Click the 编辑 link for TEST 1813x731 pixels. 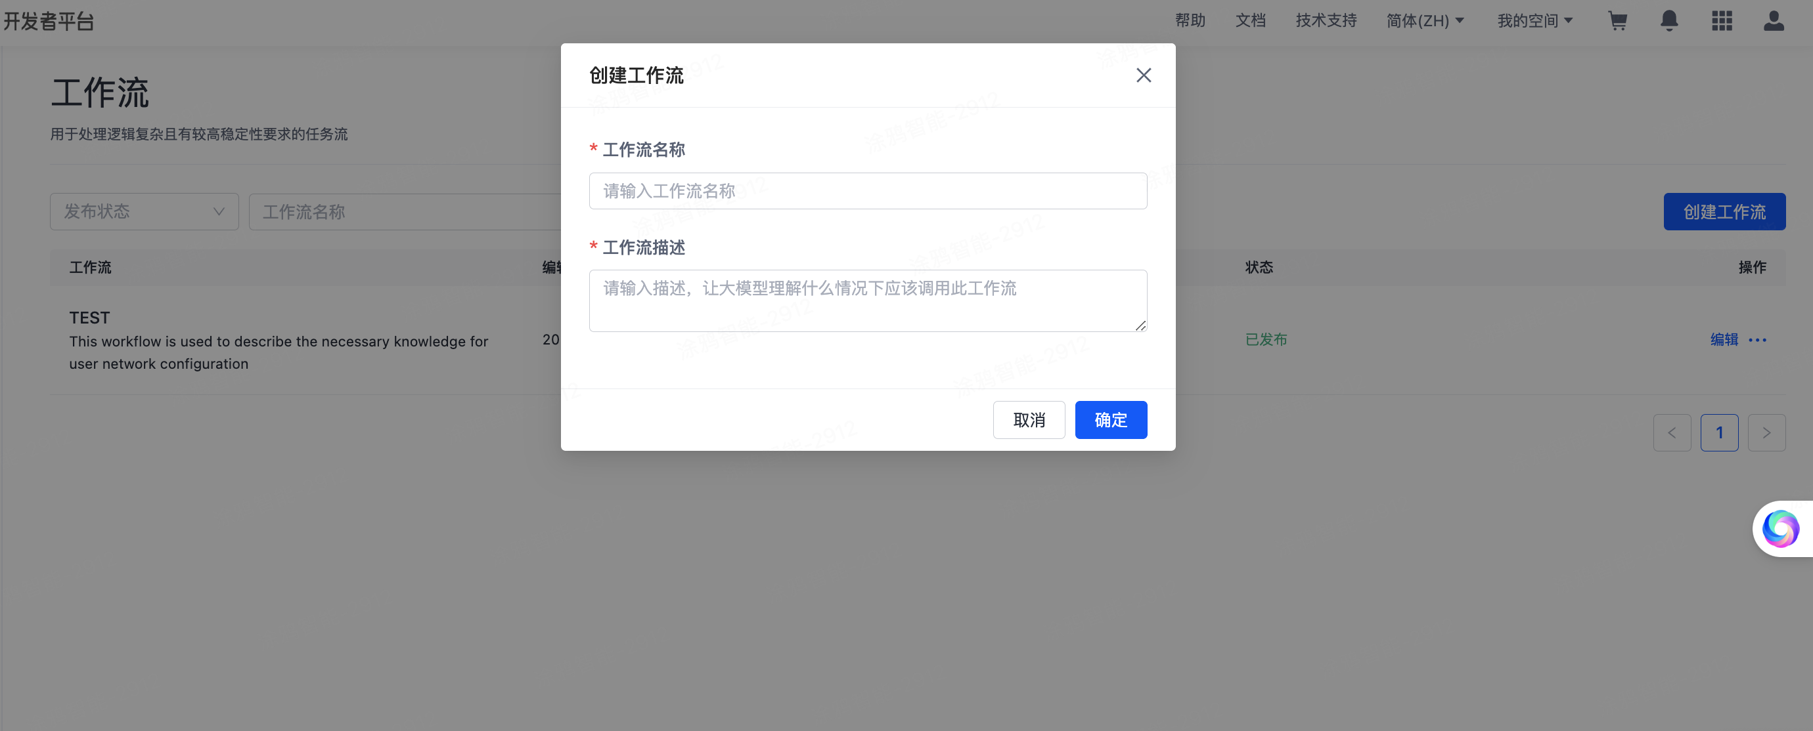click(x=1724, y=340)
